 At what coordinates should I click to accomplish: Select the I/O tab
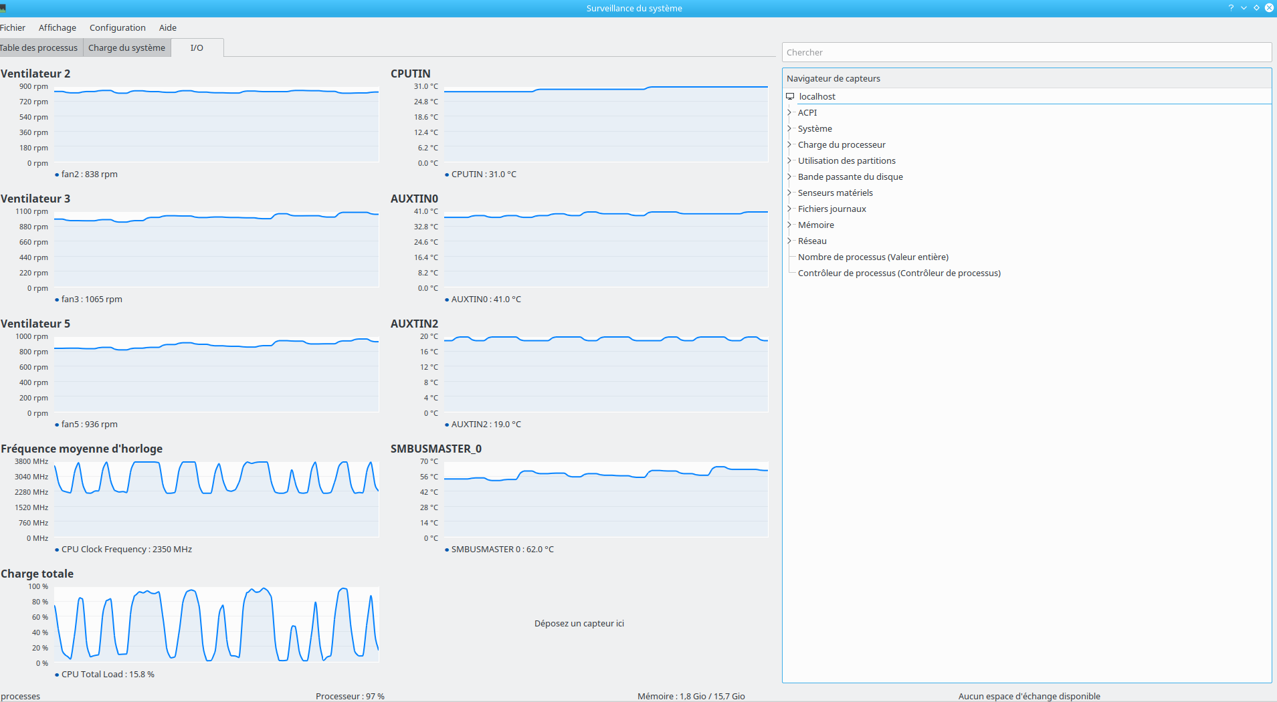[x=197, y=47]
